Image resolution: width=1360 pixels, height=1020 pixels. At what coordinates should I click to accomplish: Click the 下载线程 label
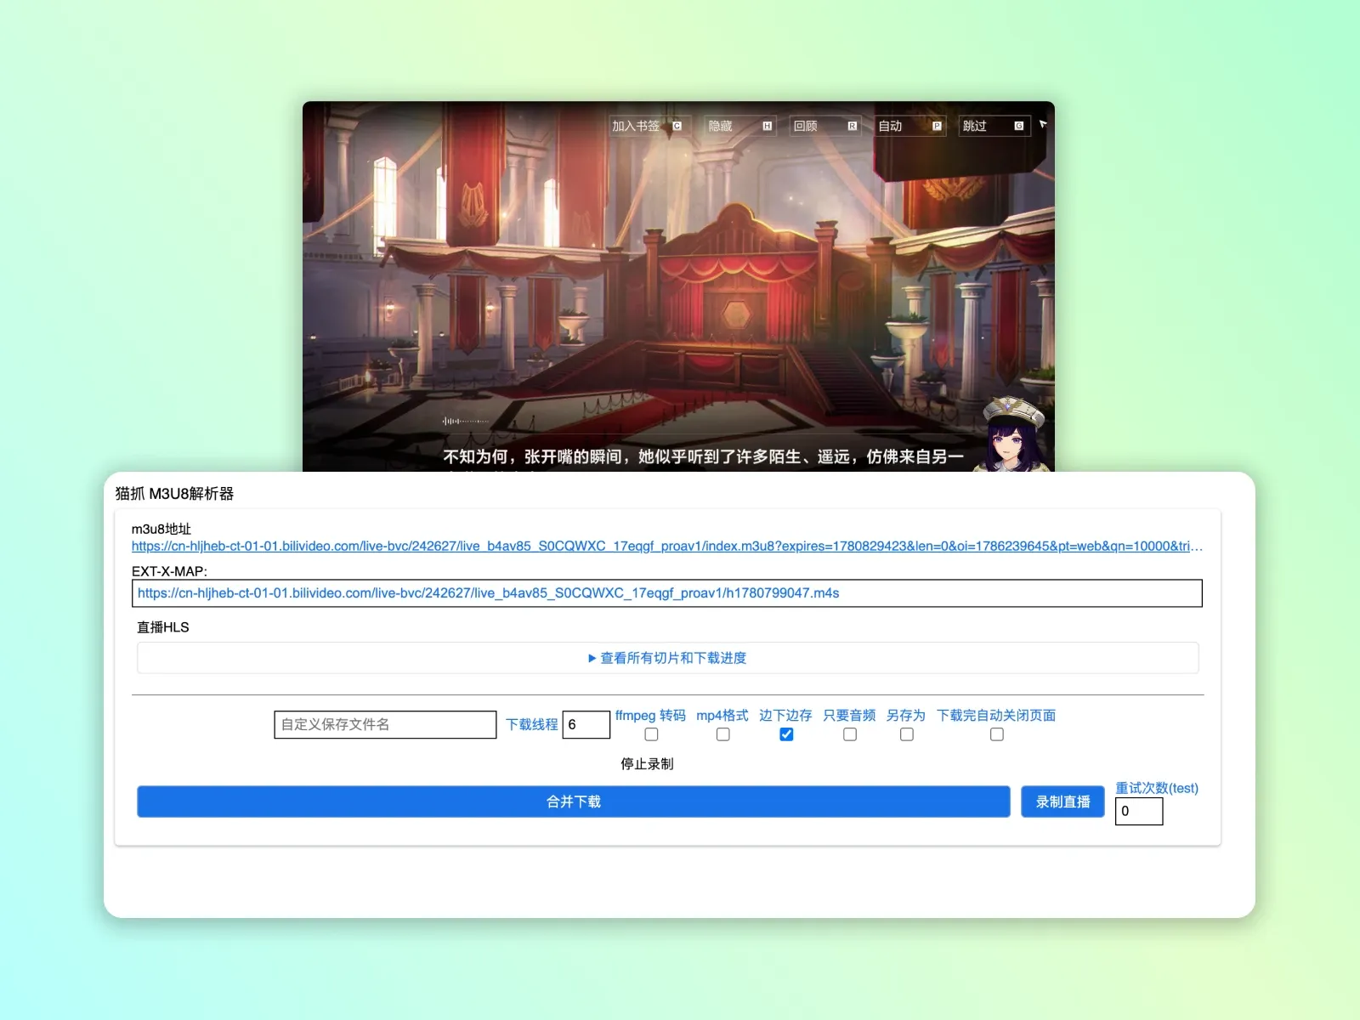532,724
